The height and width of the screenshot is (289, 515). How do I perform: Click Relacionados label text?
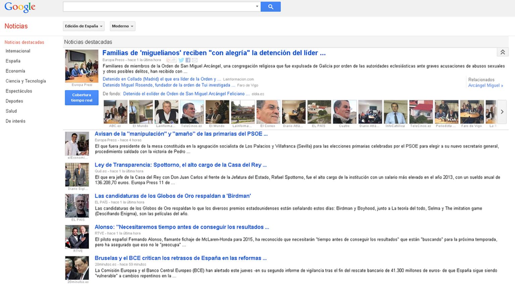481,80
